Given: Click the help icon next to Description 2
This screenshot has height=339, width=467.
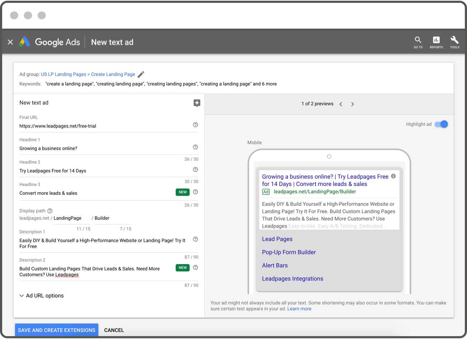Looking at the screenshot, I should click(x=195, y=267).
